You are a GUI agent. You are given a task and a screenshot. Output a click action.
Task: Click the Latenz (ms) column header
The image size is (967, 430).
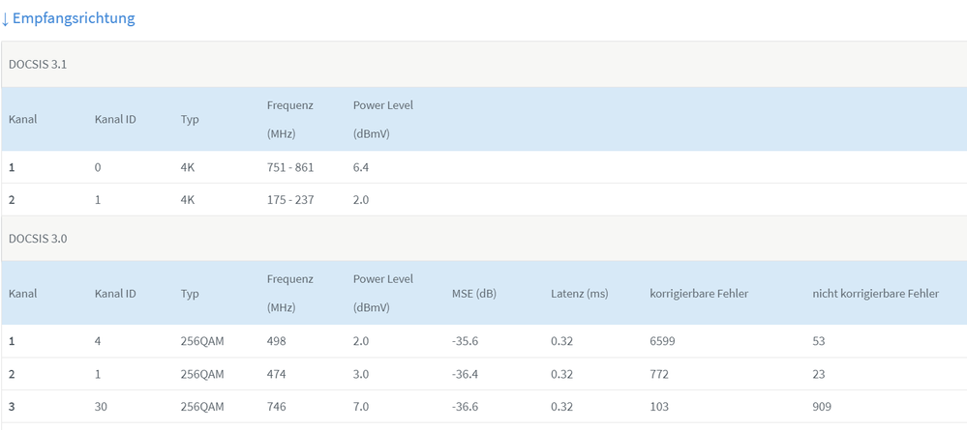(x=579, y=293)
